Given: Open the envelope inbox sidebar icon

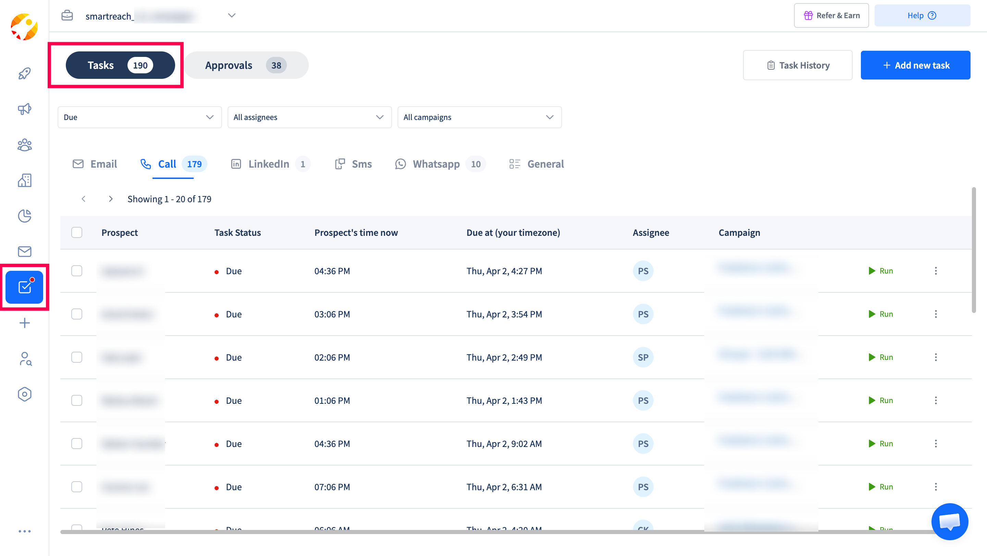Looking at the screenshot, I should [x=25, y=251].
